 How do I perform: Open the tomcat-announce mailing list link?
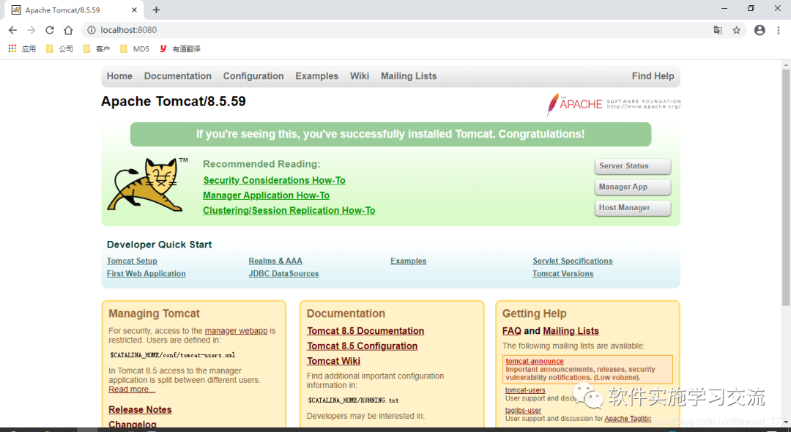535,362
